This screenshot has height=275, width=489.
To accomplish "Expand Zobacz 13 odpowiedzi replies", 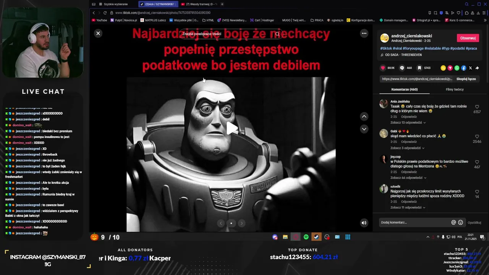I will [408, 123].
